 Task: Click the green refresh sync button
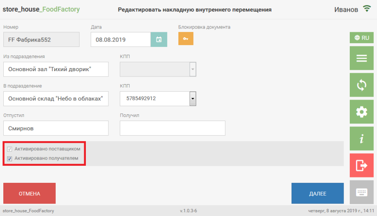(x=361, y=85)
